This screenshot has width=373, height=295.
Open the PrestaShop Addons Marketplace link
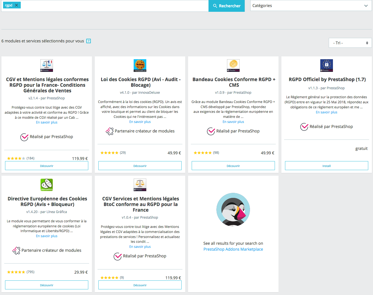[x=233, y=249]
